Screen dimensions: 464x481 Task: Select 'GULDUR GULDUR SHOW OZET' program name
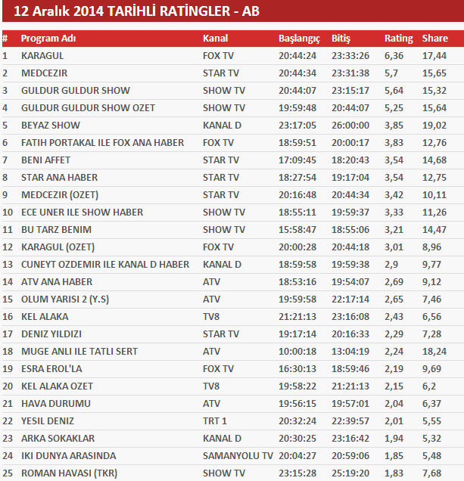pos(88,108)
